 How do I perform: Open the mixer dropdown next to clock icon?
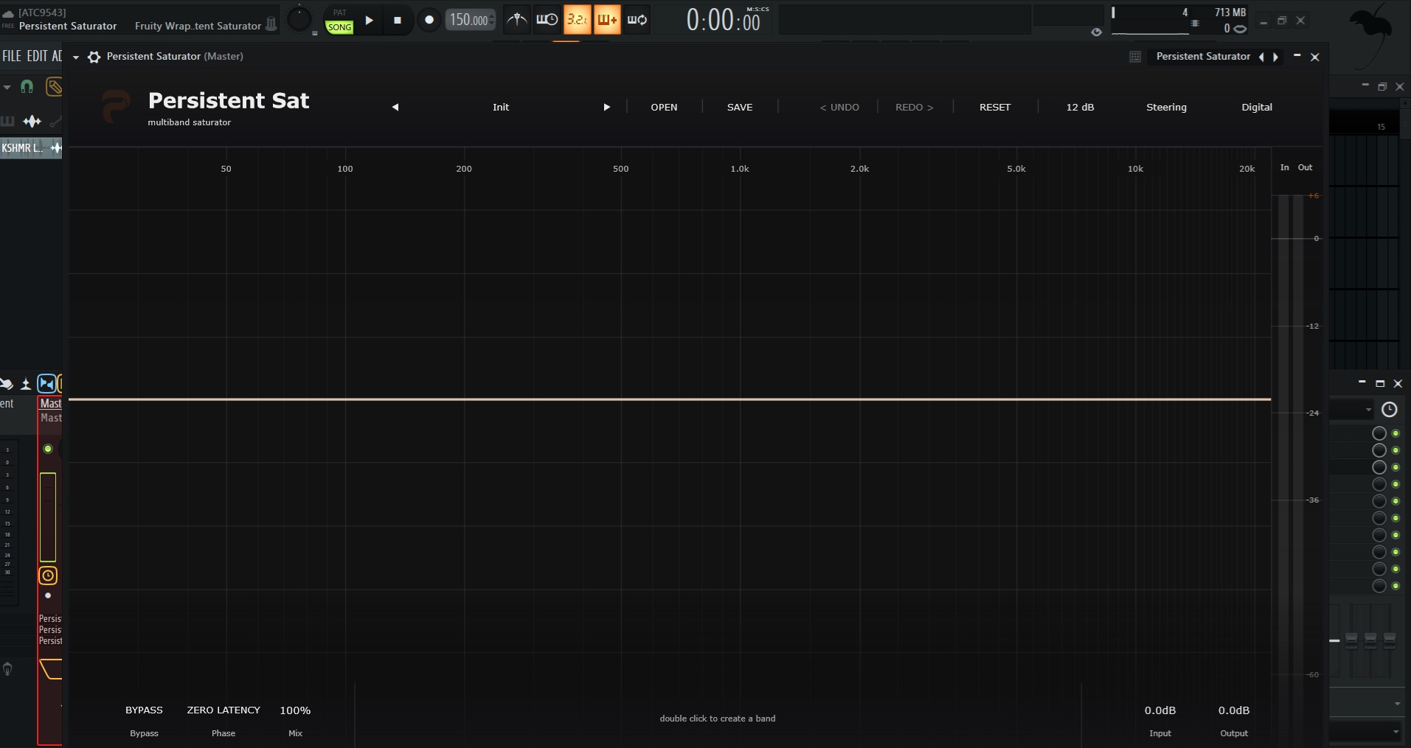[1368, 410]
